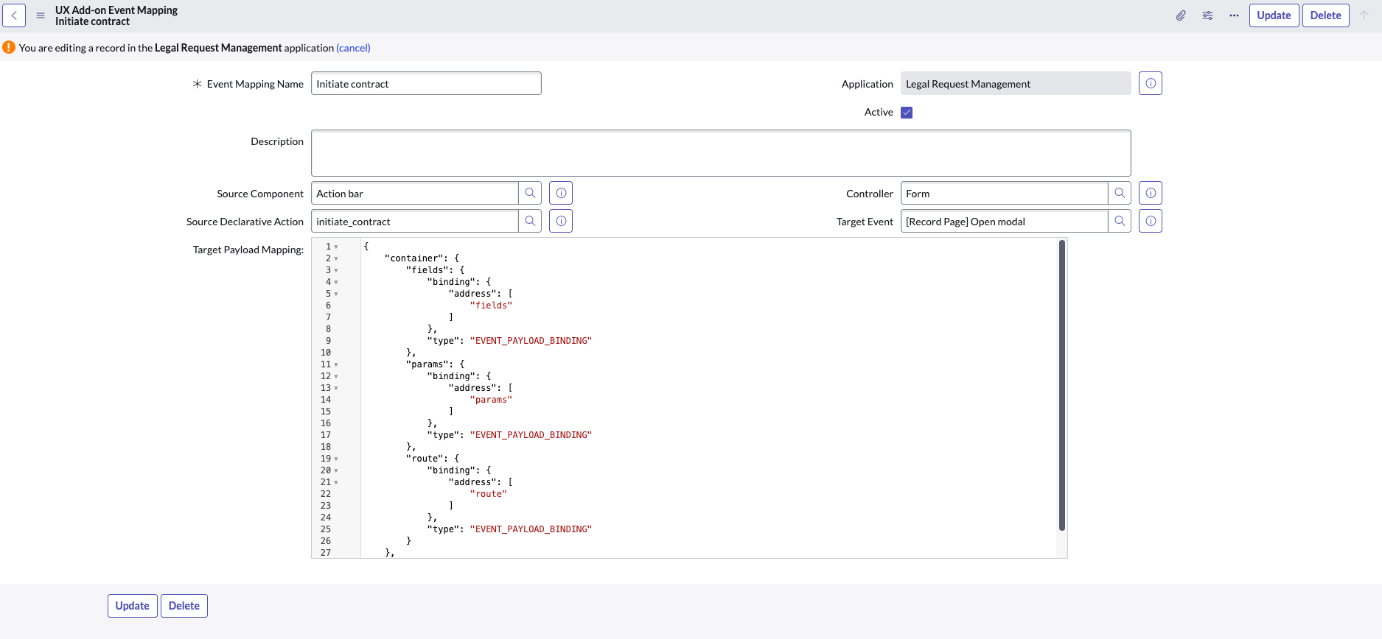Go back using the header back arrow
1382x639 pixels.
click(x=14, y=15)
